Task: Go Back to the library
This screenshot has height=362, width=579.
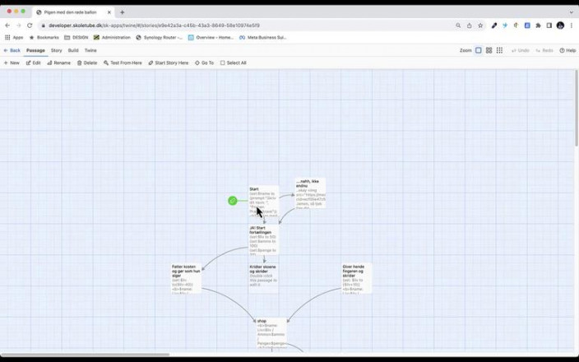Action: [12, 50]
